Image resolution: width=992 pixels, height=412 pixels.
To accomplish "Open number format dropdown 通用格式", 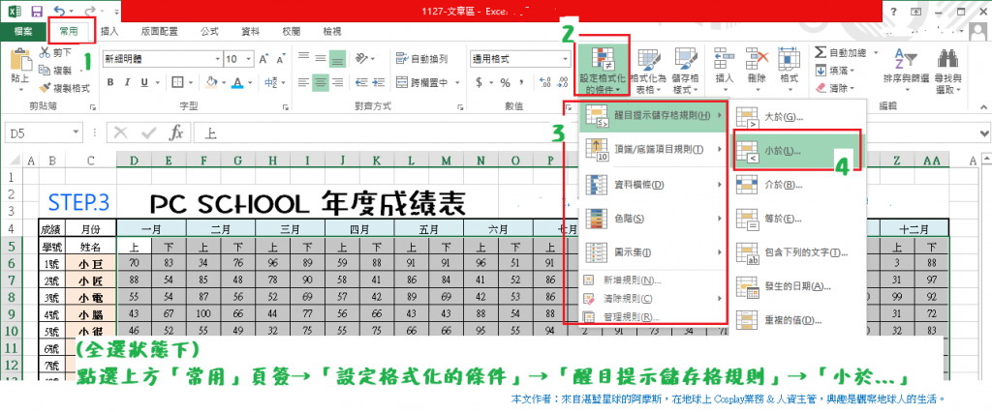I will tap(566, 59).
